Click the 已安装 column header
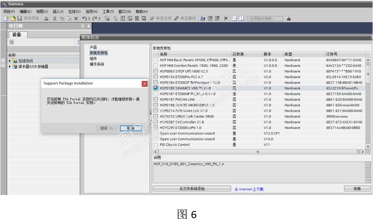373x219 pixels. pos(247,54)
